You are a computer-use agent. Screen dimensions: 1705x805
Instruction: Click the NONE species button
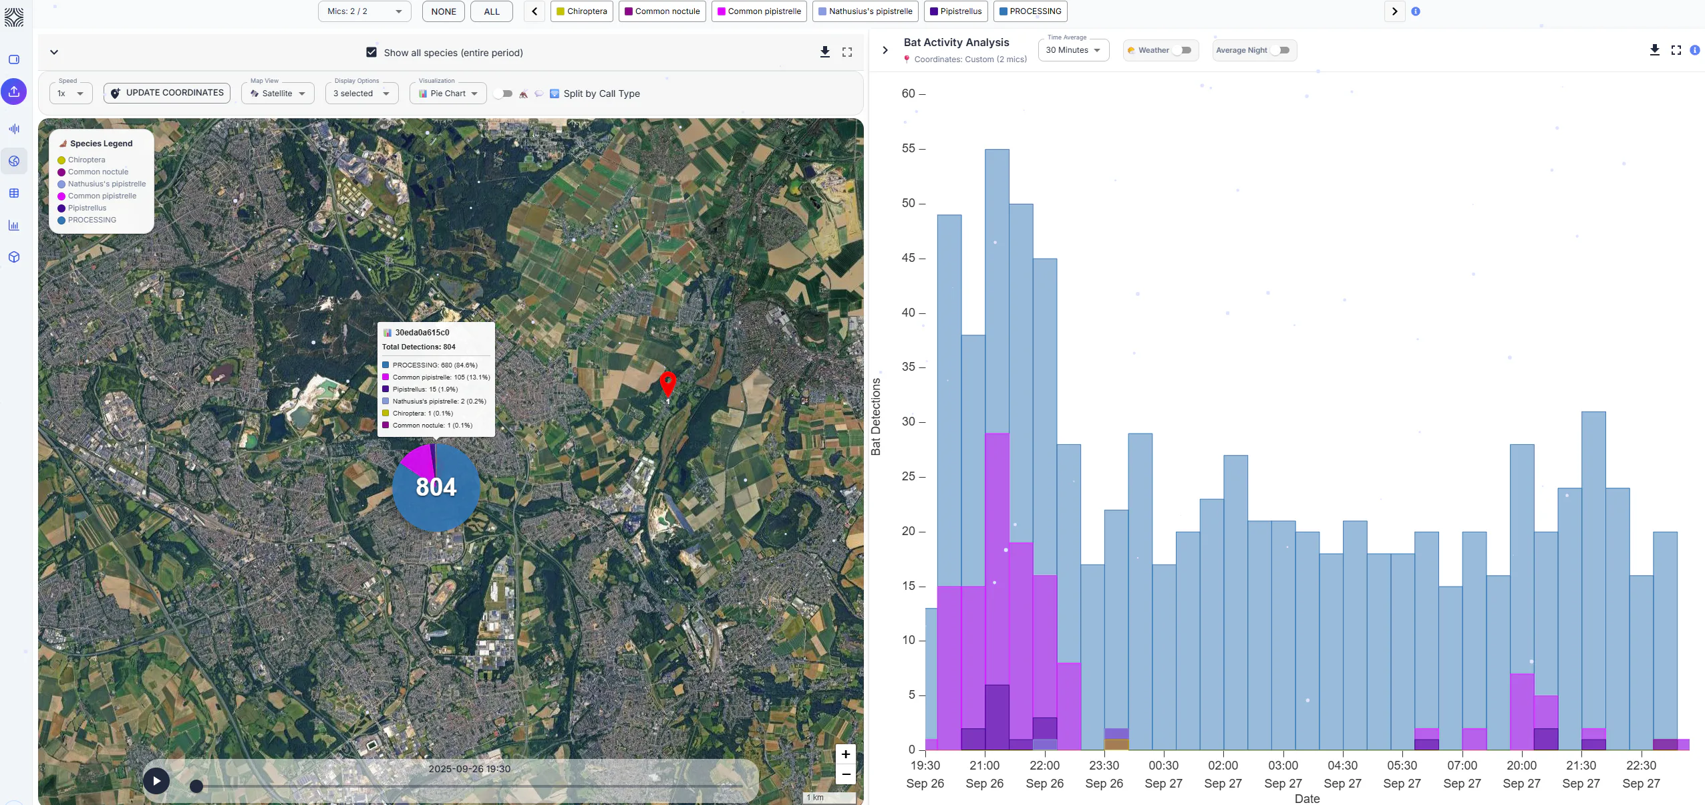coord(444,11)
